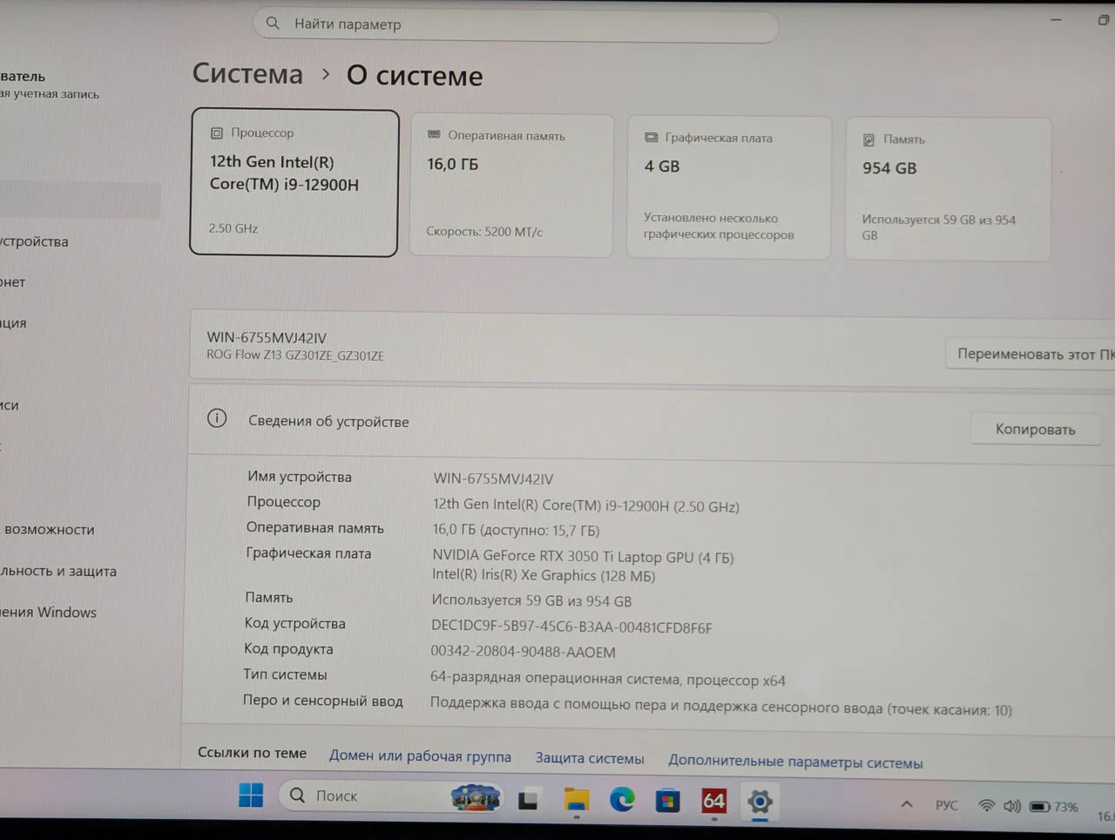Click the Найти параметр search field
The width and height of the screenshot is (1115, 840).
516,24
